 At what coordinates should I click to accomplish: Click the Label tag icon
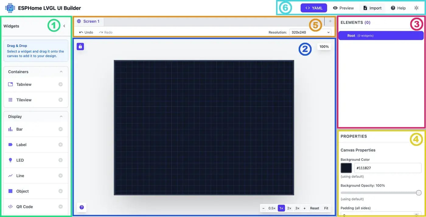click(x=10, y=145)
